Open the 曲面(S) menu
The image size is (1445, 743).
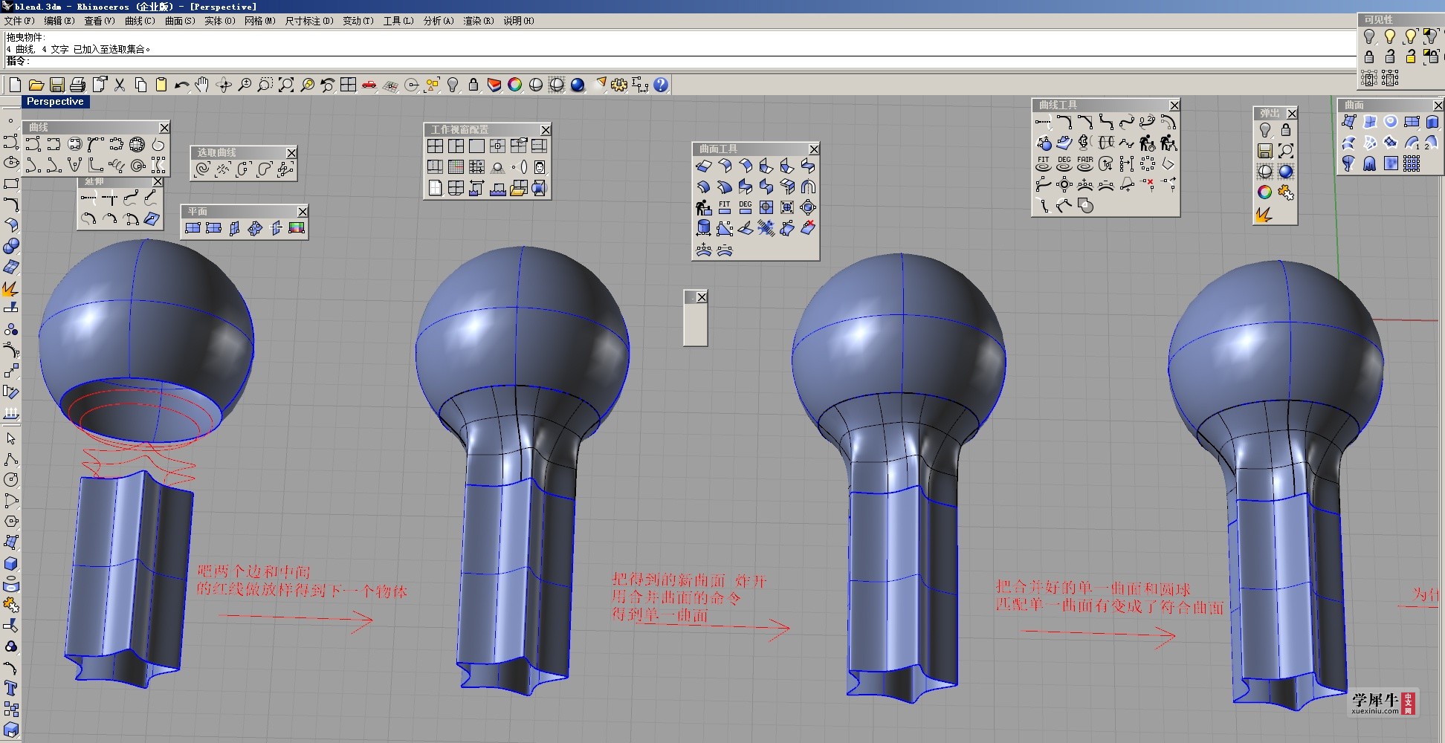(180, 21)
